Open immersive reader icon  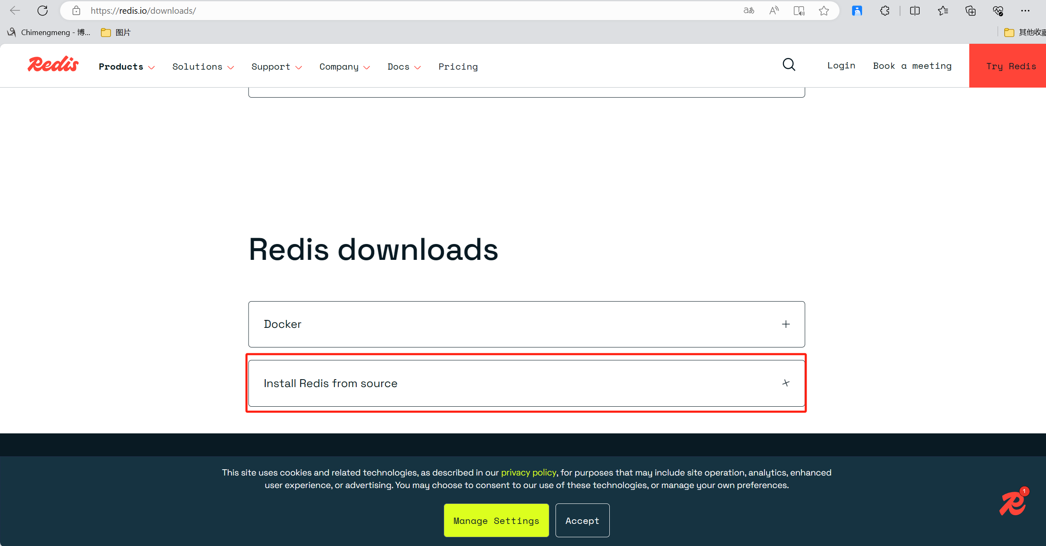pos(799,10)
